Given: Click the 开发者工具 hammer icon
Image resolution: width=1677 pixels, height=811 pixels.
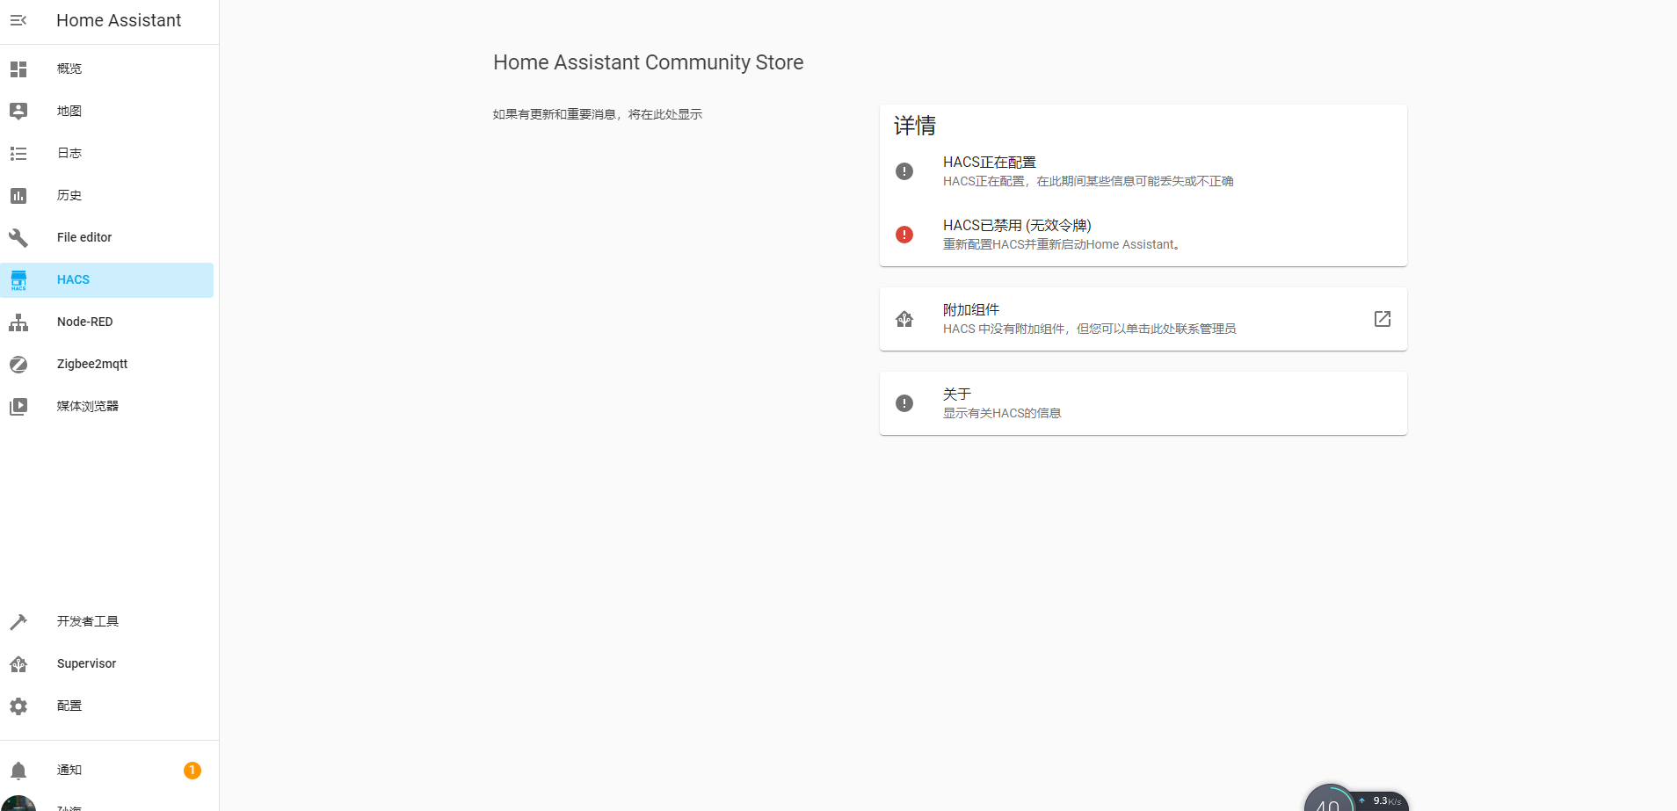Looking at the screenshot, I should pyautogui.click(x=18, y=621).
